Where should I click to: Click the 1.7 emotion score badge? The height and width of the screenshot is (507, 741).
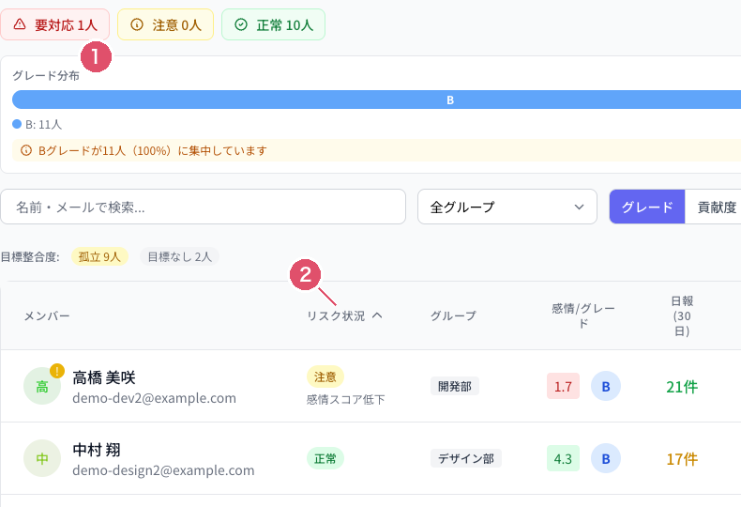tap(563, 387)
